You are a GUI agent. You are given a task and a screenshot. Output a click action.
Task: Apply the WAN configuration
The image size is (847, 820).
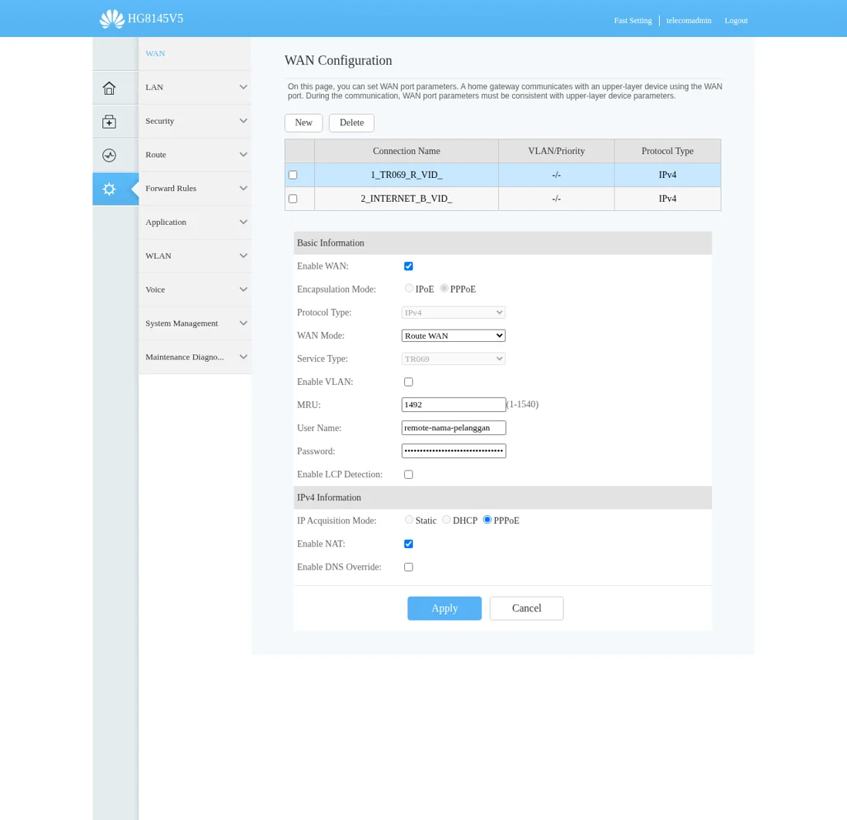pos(444,608)
